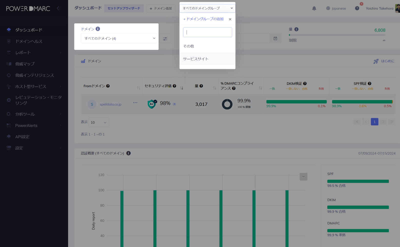
Task: Close the domain group dropdown with X
Action: click(230, 19)
